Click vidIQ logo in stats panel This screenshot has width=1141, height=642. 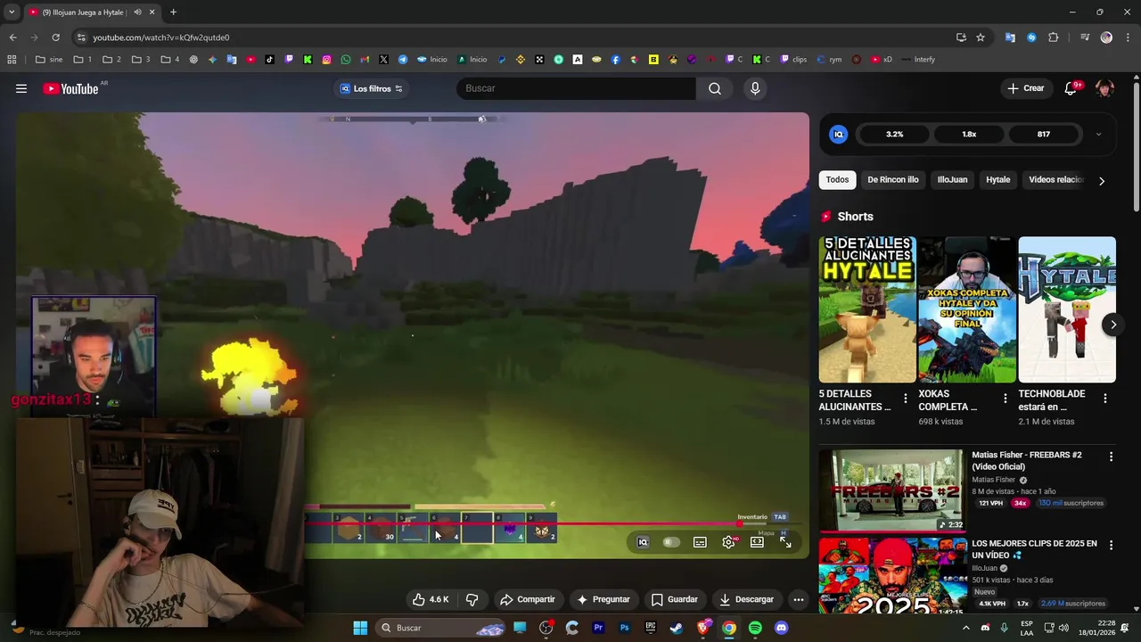tap(838, 134)
